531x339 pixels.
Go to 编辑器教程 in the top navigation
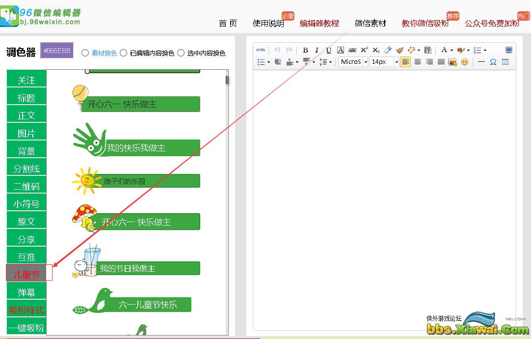[x=319, y=23]
